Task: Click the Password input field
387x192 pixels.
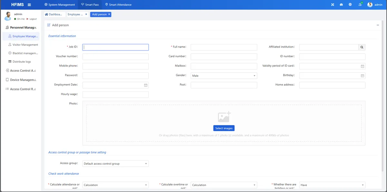Action: coord(115,76)
